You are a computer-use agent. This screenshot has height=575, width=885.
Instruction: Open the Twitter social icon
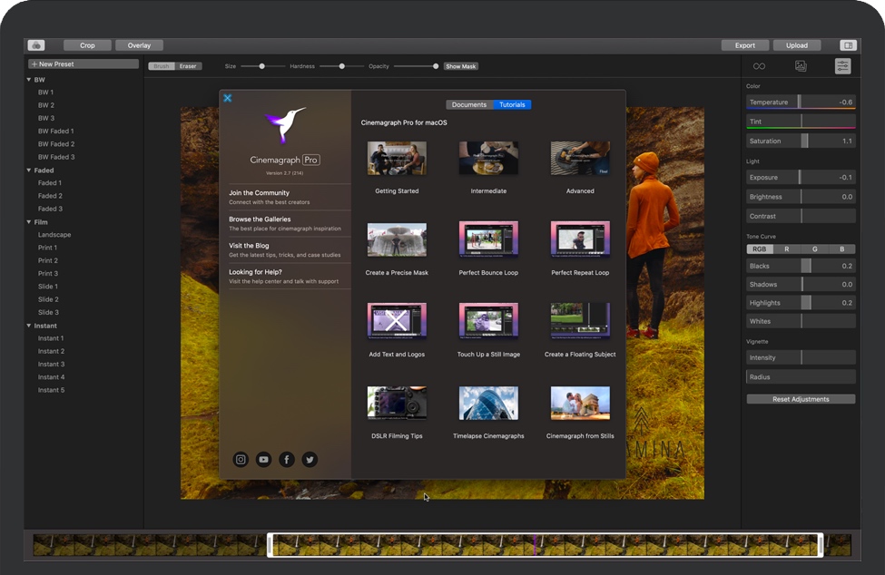[310, 460]
